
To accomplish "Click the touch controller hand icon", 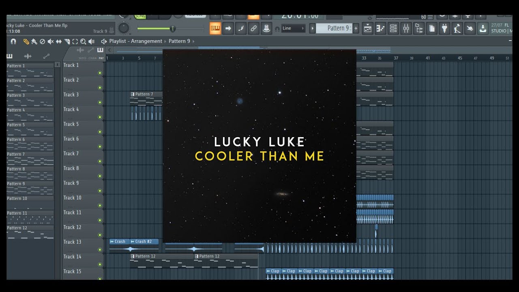I will click(x=470, y=28).
